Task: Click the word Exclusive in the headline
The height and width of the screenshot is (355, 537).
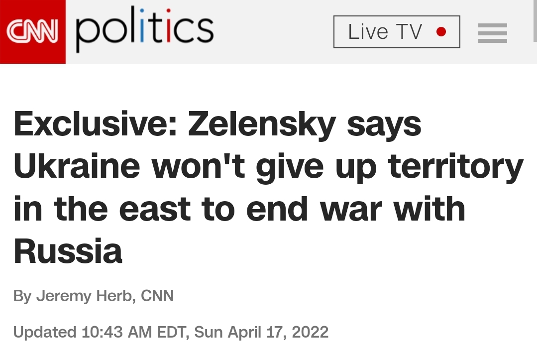Action: [95, 124]
